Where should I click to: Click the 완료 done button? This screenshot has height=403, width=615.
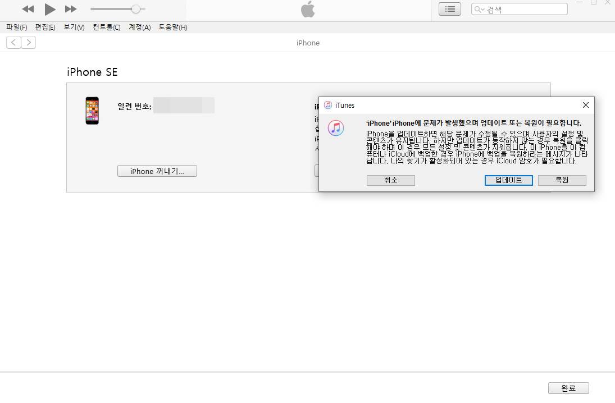pyautogui.click(x=568, y=388)
